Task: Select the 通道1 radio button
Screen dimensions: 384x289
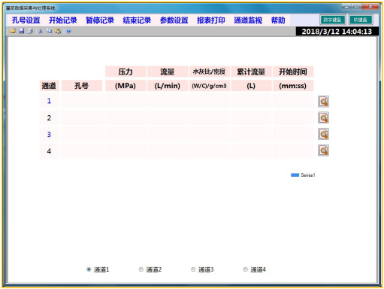Action: click(89, 269)
